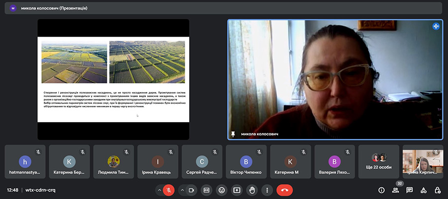The image size is (448, 199).
Task: Select Людмила participant tile with avatar photo
Action: [113, 162]
